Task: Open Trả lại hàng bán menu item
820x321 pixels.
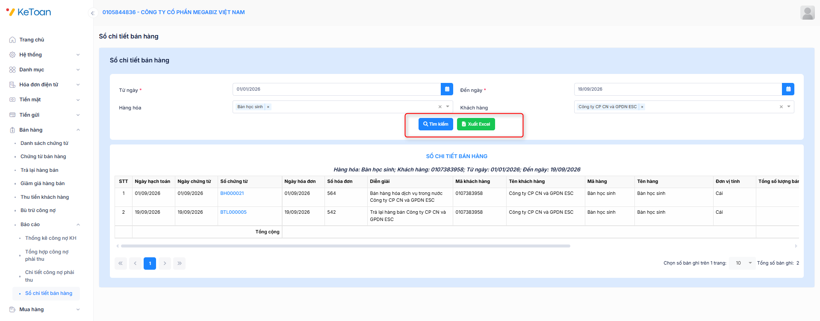Action: (39, 170)
